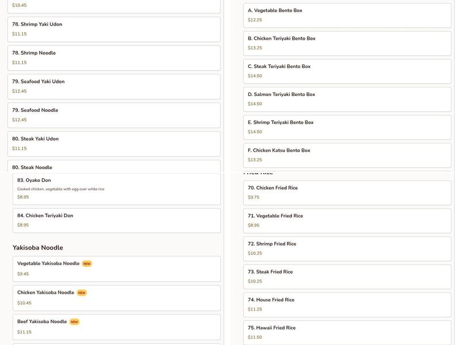Viewport: 460px width, 345px height.
Task: Click the NEW badge next to Beef Yakisoba Noodle
Action: tap(75, 322)
